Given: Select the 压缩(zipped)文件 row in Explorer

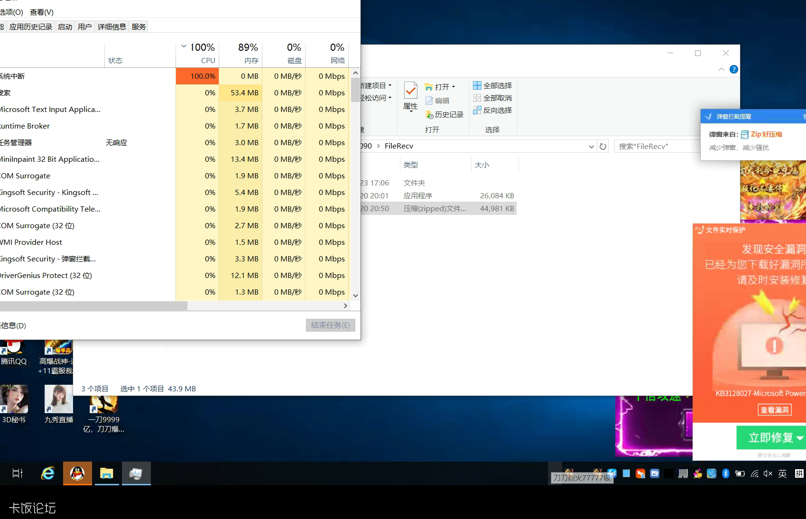Looking at the screenshot, I should (x=438, y=208).
